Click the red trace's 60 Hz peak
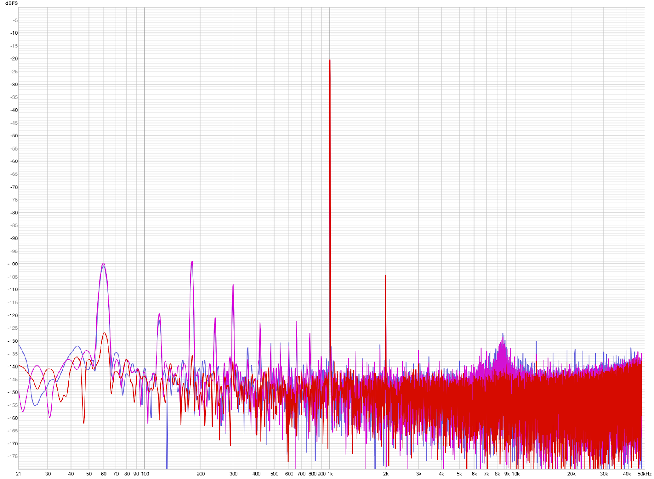Image resolution: width=654 pixels, height=479 pixels. coord(105,333)
